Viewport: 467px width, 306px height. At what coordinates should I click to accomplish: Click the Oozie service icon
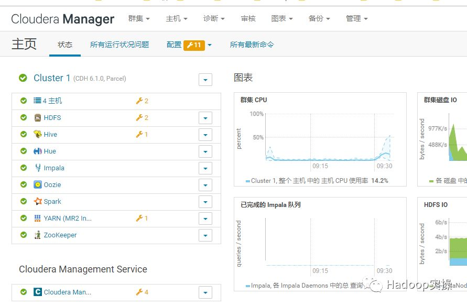(38, 184)
